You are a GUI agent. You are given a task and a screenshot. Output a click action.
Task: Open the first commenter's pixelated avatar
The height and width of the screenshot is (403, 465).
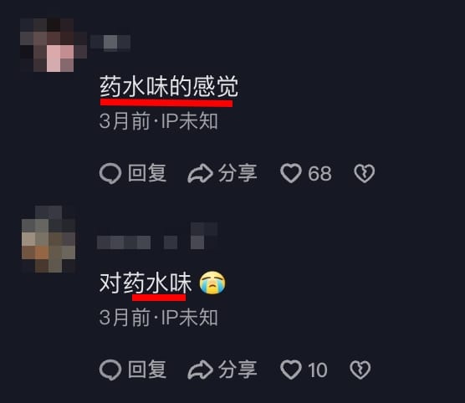[x=54, y=45]
